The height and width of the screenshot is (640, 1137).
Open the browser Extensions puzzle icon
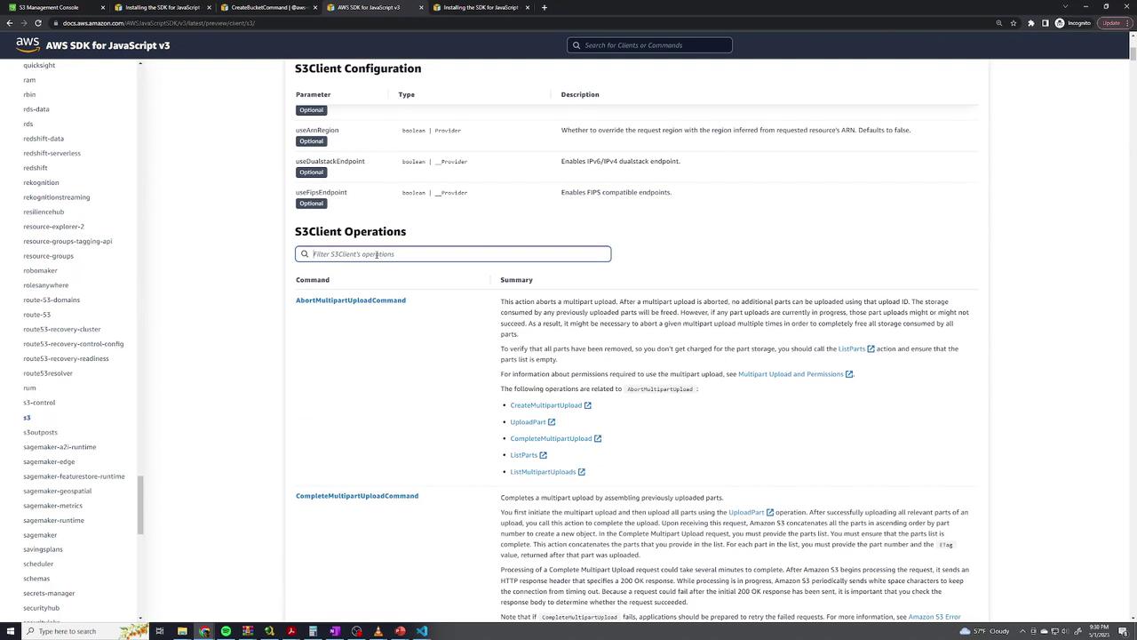pos(1030,23)
